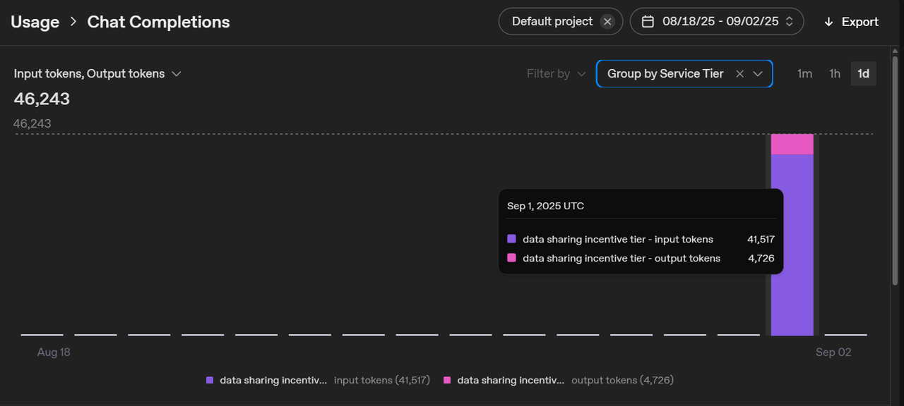Toggle the purple input tokens legend swatch
The width and height of the screenshot is (904, 406).
[x=210, y=381]
